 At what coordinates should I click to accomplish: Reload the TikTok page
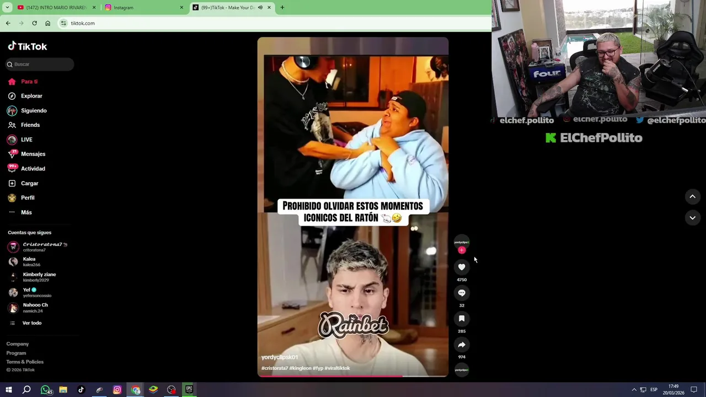pos(34,23)
